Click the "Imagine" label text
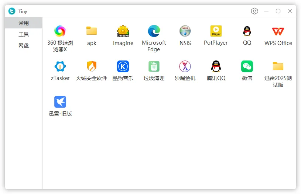Screen dimensions: 301x194 pos(123,43)
